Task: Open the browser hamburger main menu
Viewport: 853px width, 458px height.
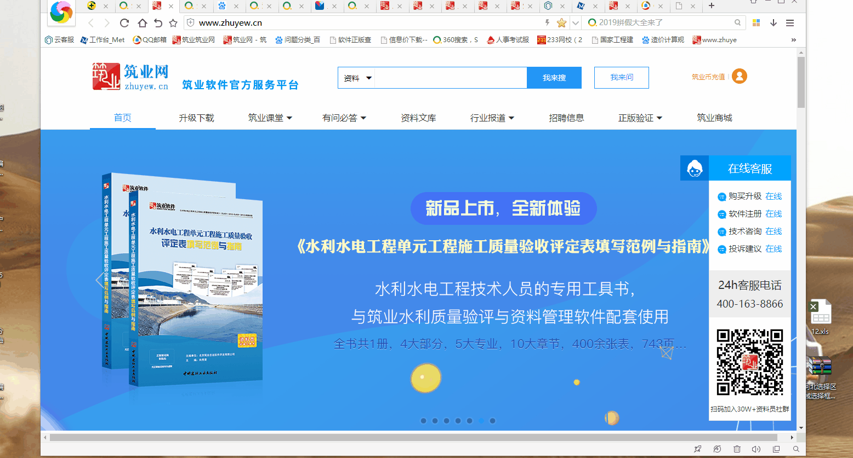Action: [x=790, y=23]
